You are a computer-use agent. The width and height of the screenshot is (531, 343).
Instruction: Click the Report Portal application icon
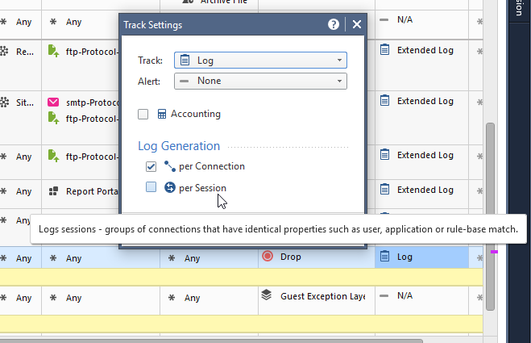point(53,191)
